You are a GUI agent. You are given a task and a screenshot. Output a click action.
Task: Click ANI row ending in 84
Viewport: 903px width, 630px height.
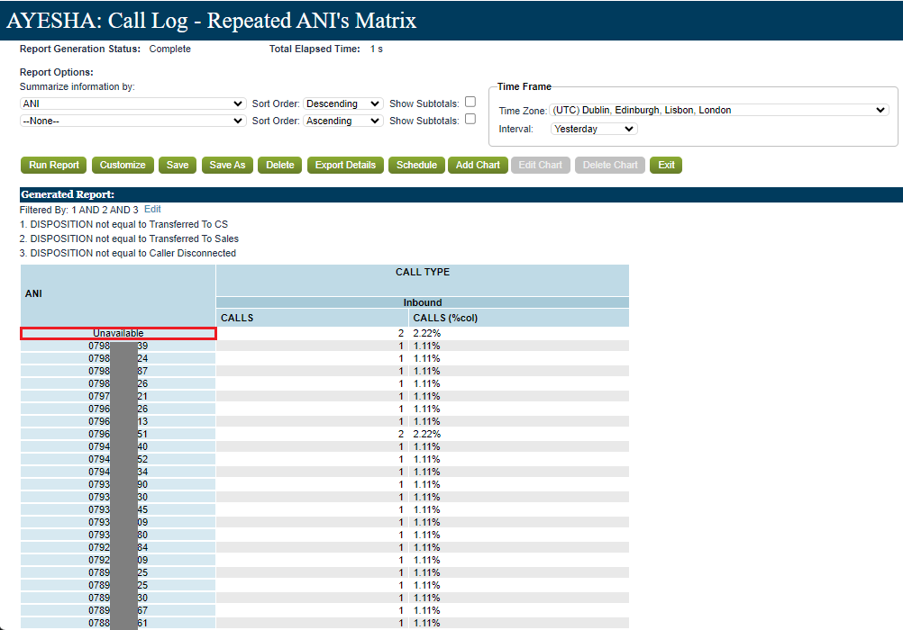tap(118, 547)
